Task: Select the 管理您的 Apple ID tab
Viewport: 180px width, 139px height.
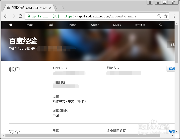Action: (29, 8)
